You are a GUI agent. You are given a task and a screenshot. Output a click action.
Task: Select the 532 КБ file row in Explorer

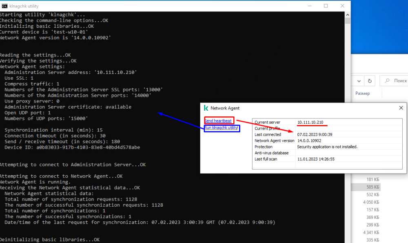[366, 194]
